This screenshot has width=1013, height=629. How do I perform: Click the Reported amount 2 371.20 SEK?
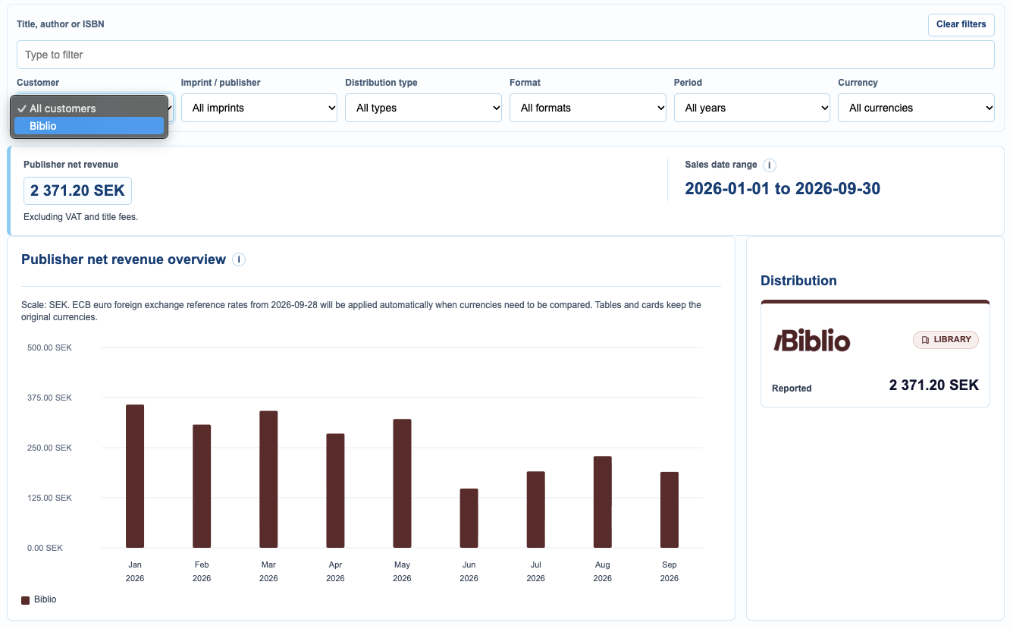click(934, 385)
